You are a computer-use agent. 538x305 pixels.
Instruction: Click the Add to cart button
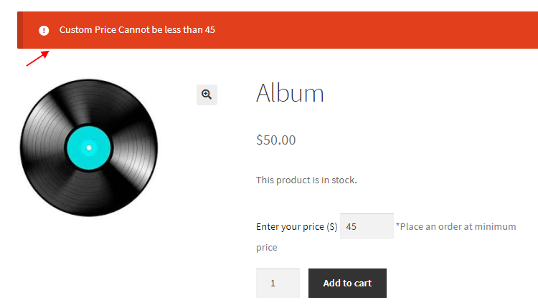pyautogui.click(x=347, y=283)
